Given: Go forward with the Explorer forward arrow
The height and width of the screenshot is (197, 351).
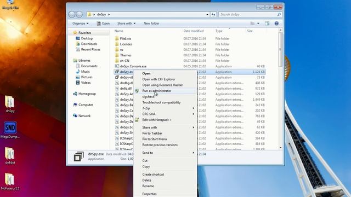Looking at the screenshot, I should (79, 14).
